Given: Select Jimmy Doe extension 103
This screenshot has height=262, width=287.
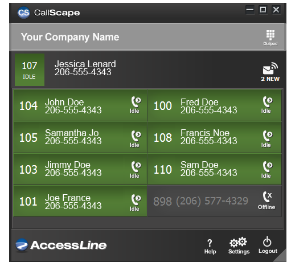Looking at the screenshot, I should (80, 169).
